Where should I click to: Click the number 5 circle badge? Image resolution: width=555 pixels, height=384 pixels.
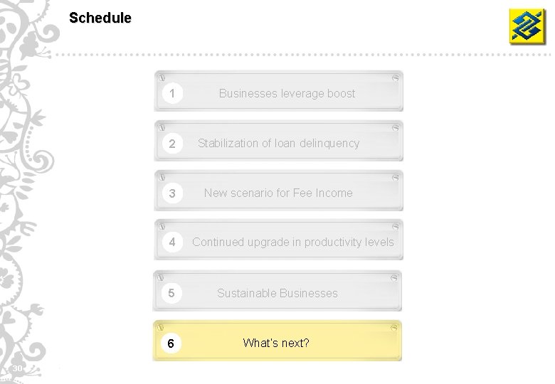tap(171, 293)
